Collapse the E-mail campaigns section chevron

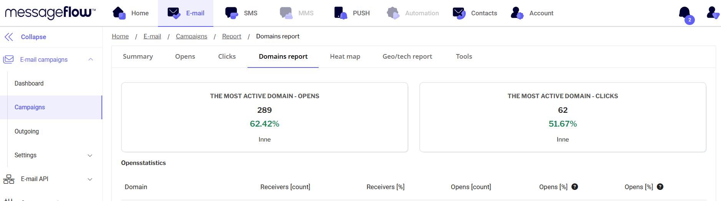tap(91, 59)
